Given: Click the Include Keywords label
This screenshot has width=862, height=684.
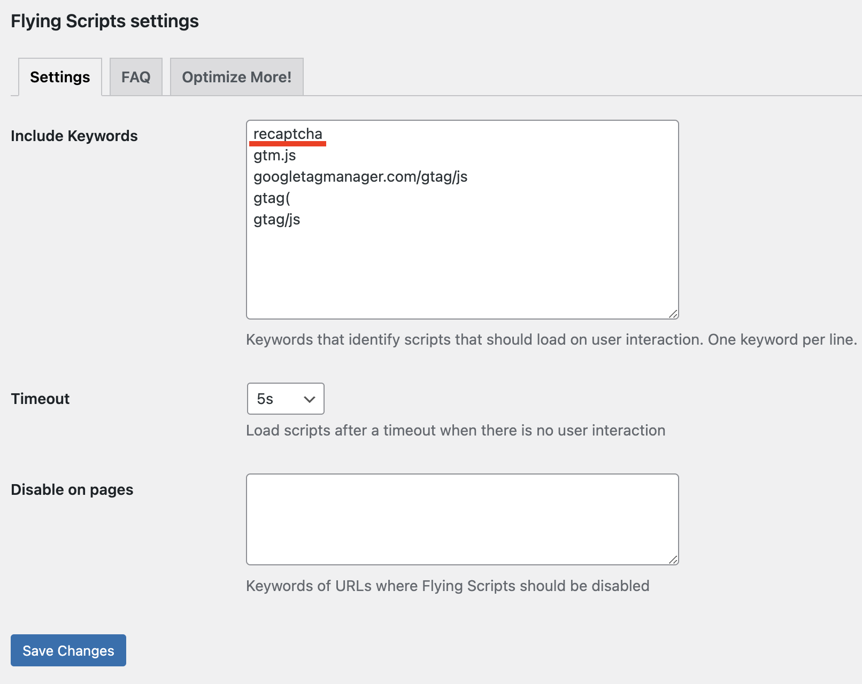Looking at the screenshot, I should 74,135.
